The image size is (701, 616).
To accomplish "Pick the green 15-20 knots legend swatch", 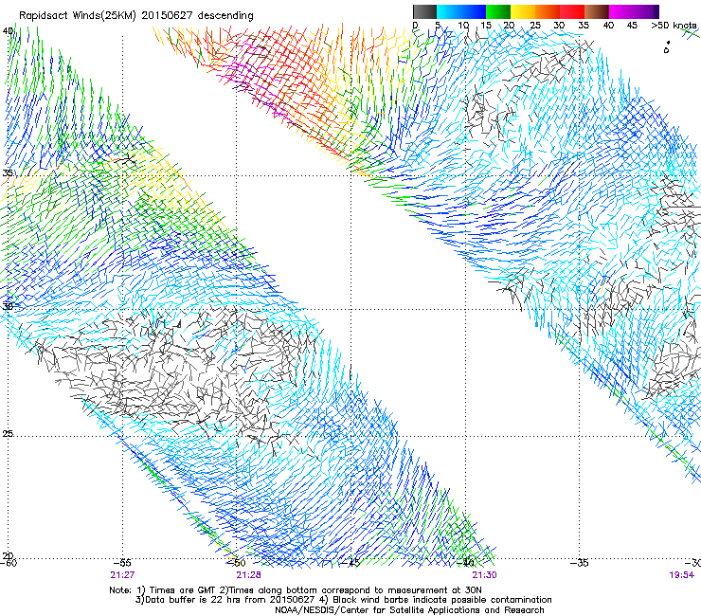I will (498, 11).
